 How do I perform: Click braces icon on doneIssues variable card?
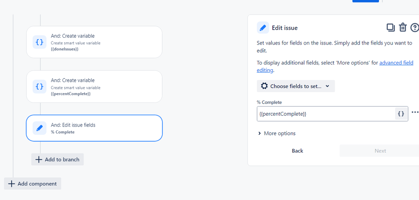coord(39,42)
